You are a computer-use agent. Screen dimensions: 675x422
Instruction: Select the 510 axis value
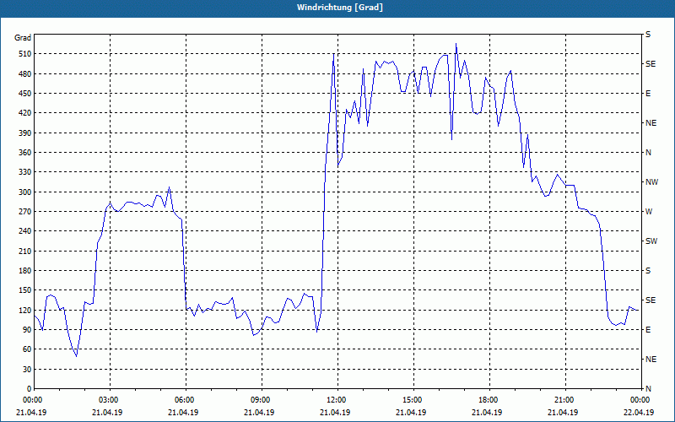tap(25, 54)
